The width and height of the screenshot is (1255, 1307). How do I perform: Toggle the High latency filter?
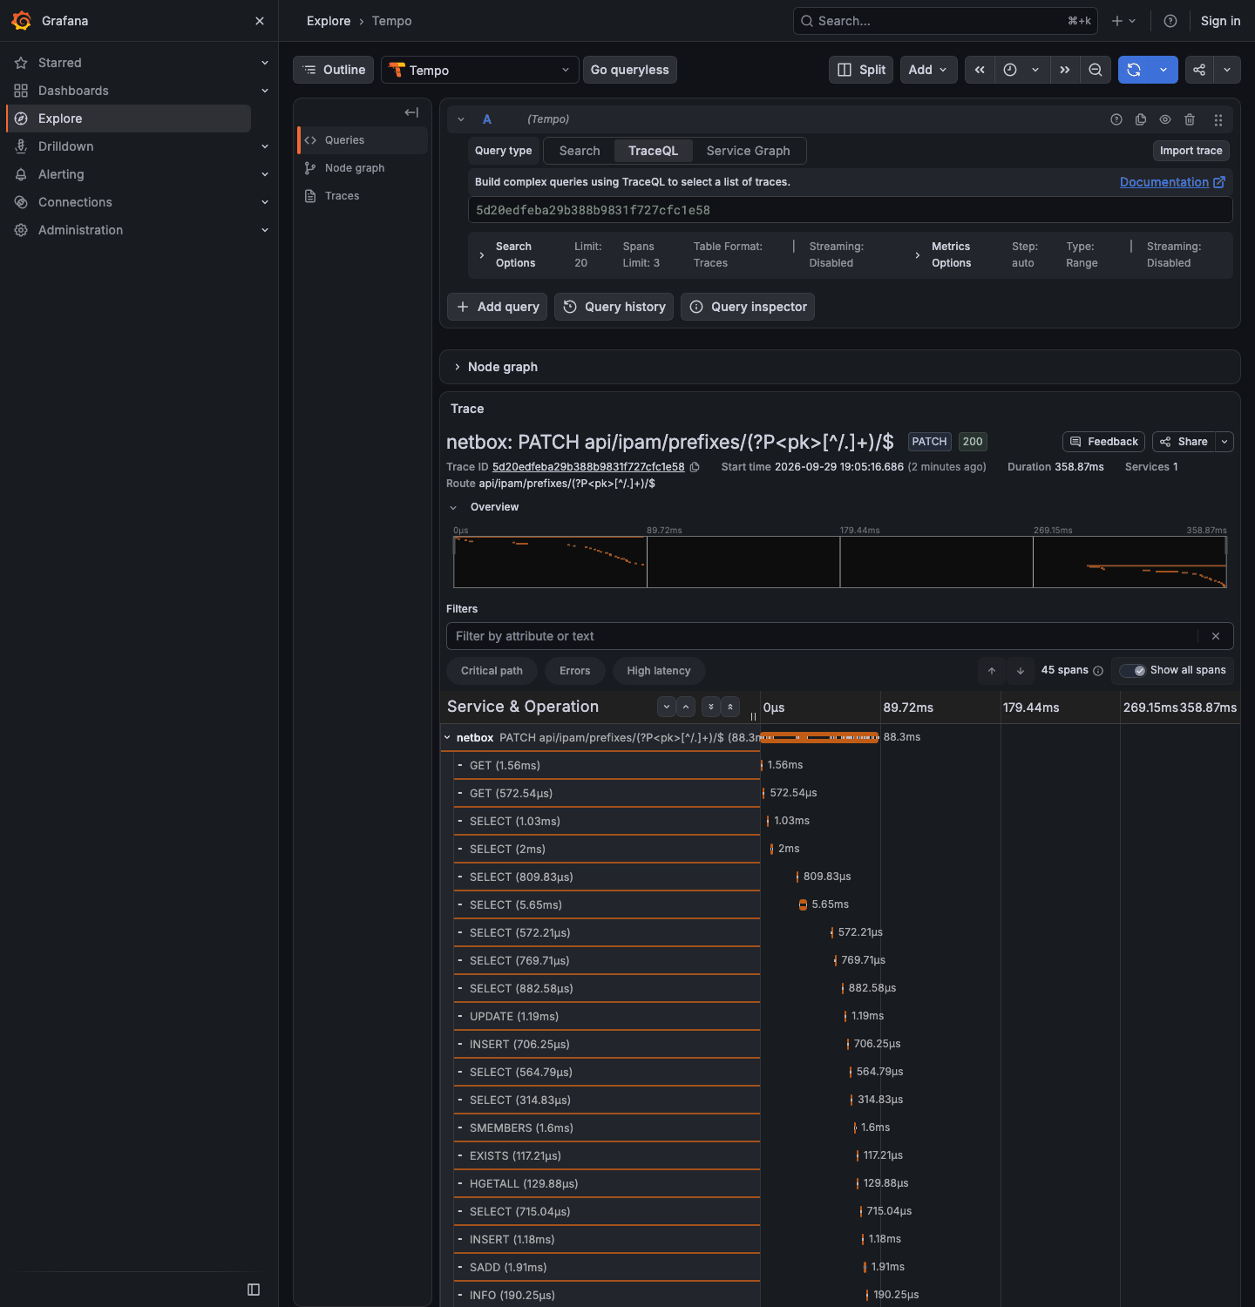click(x=659, y=671)
